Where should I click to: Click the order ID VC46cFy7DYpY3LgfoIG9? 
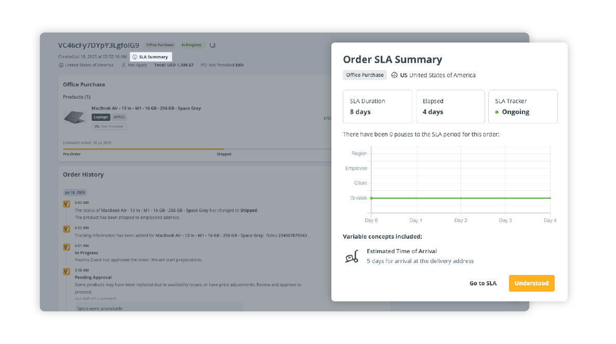point(99,45)
